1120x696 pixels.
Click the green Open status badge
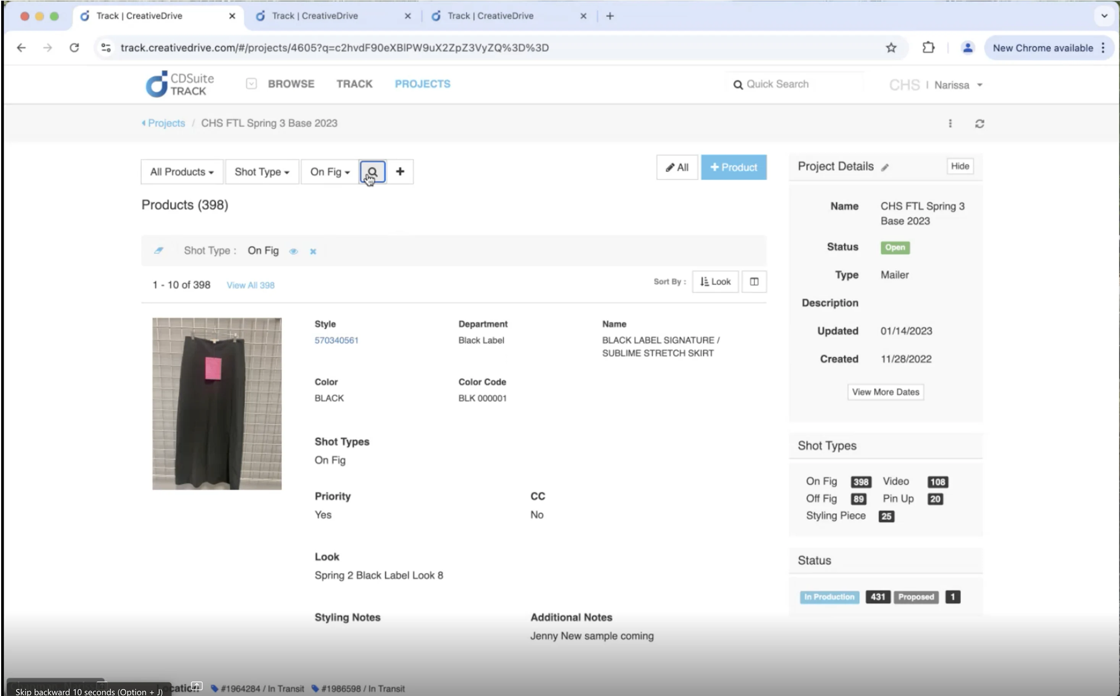895,248
